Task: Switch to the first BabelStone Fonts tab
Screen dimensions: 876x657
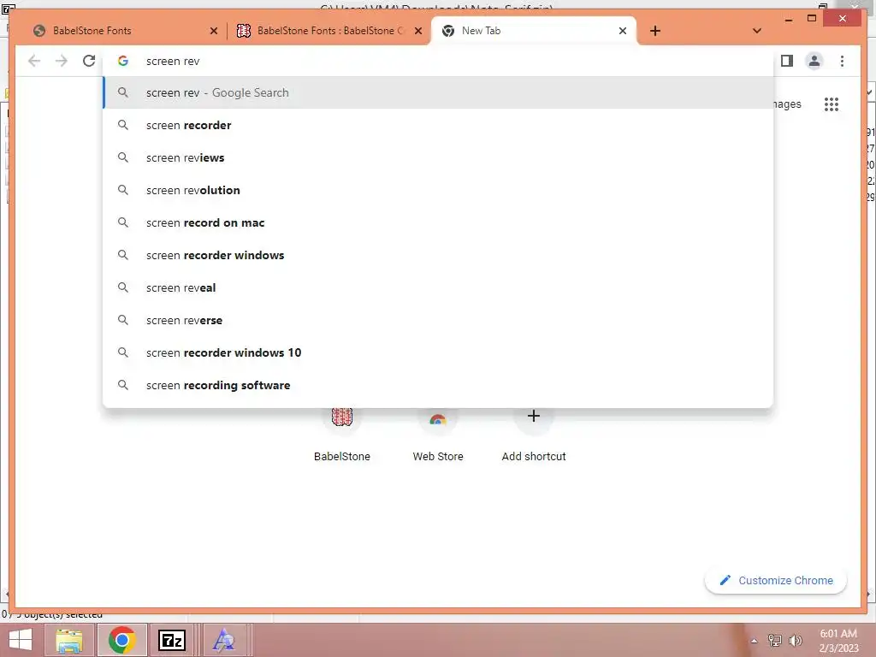Action: point(126,31)
